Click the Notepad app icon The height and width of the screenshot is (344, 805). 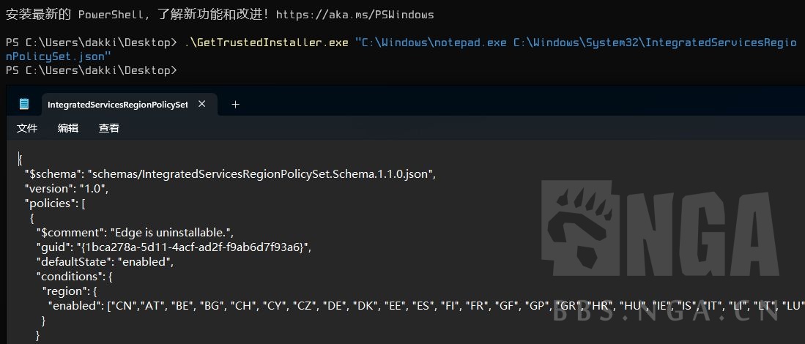pyautogui.click(x=24, y=104)
